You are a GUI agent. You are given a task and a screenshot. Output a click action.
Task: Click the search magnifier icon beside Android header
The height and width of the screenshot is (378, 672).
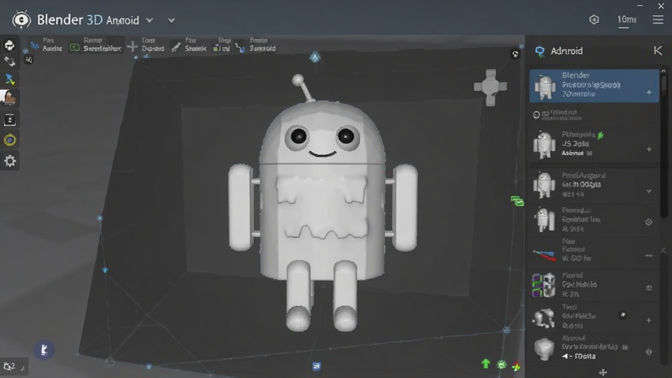539,51
